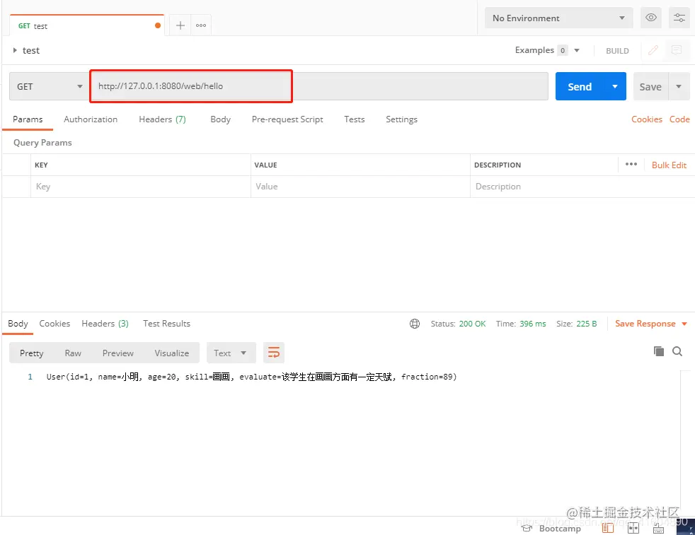
Task: Expand Save Response dropdown arrow
Action: point(684,324)
